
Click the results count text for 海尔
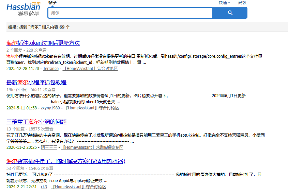(x=39, y=27)
